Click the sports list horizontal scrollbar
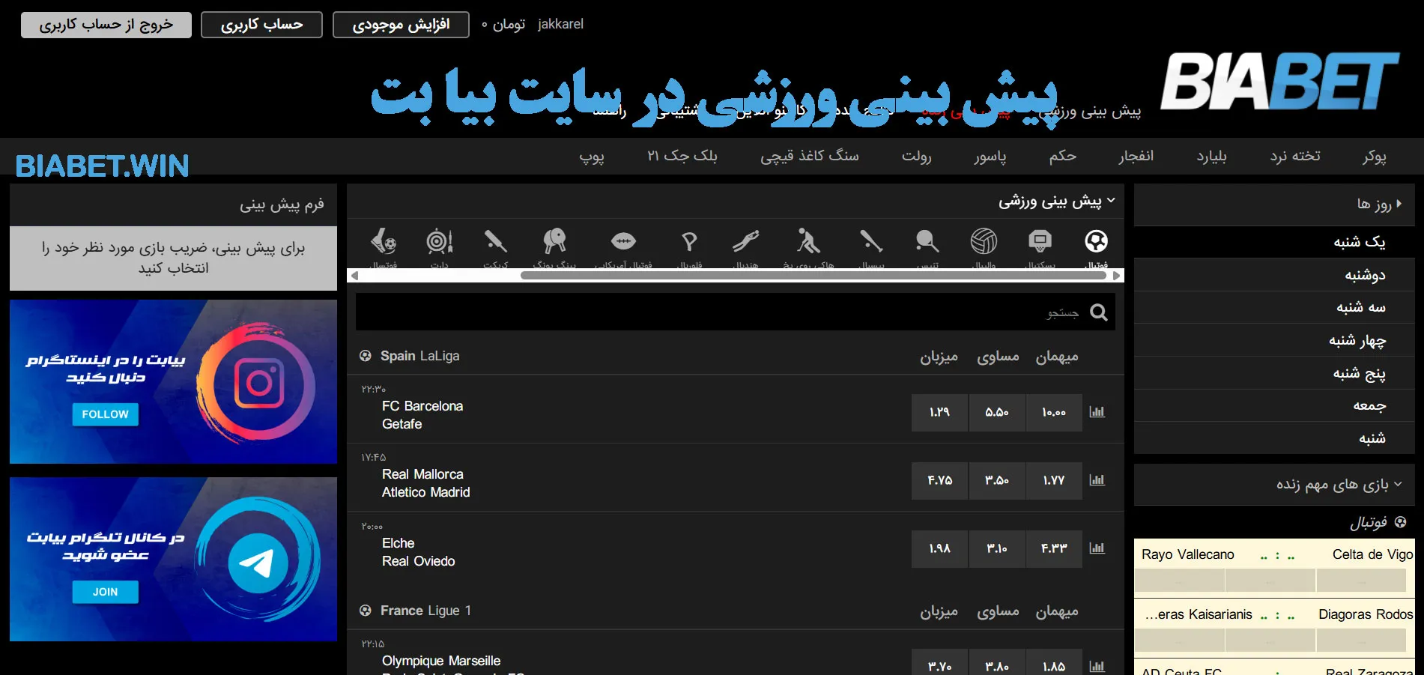The height and width of the screenshot is (675, 1424). tap(813, 276)
